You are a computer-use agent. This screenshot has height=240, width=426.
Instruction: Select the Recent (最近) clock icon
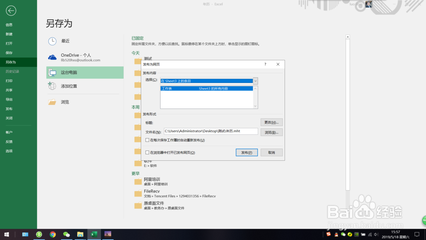(52, 41)
